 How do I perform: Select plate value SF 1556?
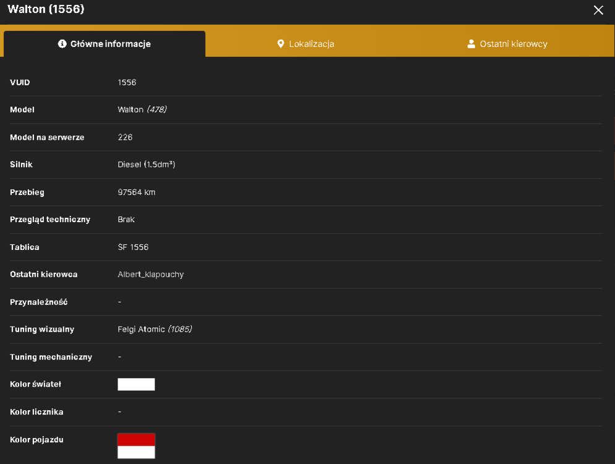pyautogui.click(x=133, y=247)
